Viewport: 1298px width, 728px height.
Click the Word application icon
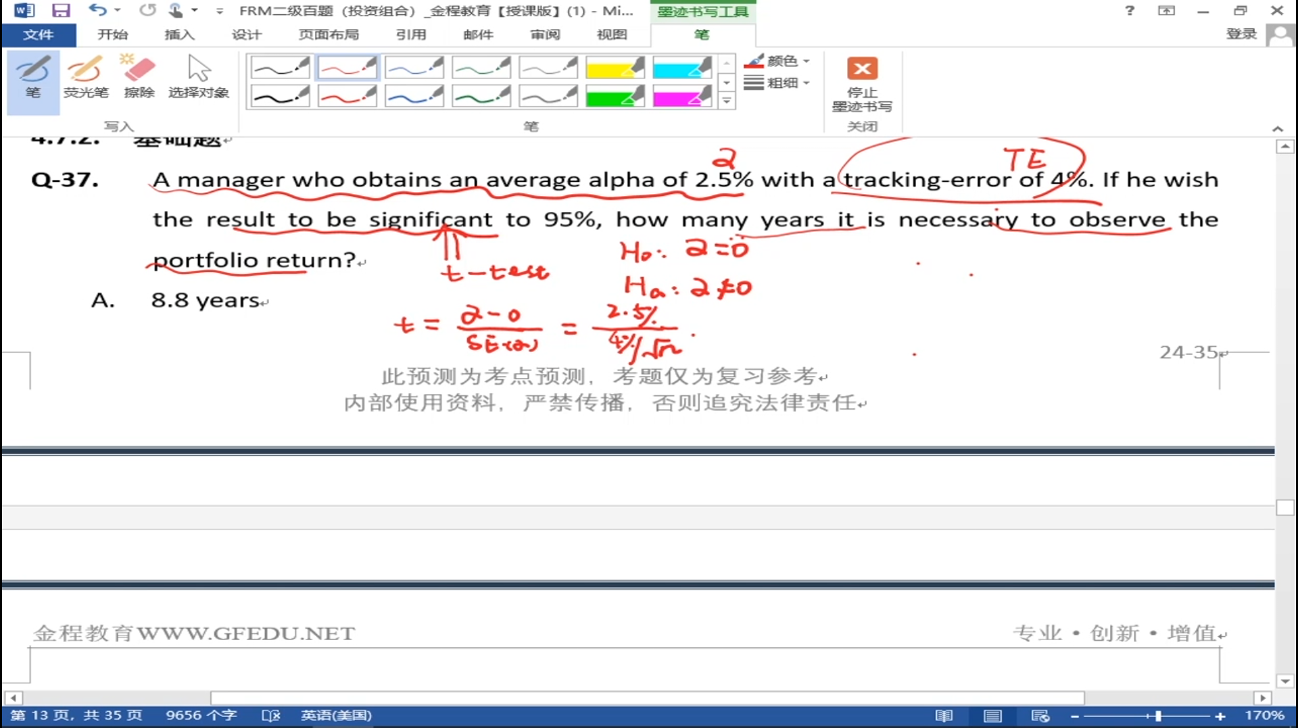click(24, 10)
